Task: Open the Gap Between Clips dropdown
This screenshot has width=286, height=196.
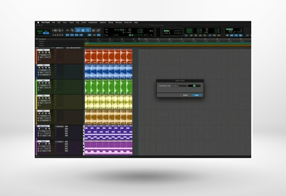Action: point(179,86)
